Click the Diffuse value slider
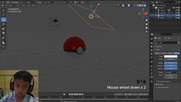181x102 pixels. [171, 63]
